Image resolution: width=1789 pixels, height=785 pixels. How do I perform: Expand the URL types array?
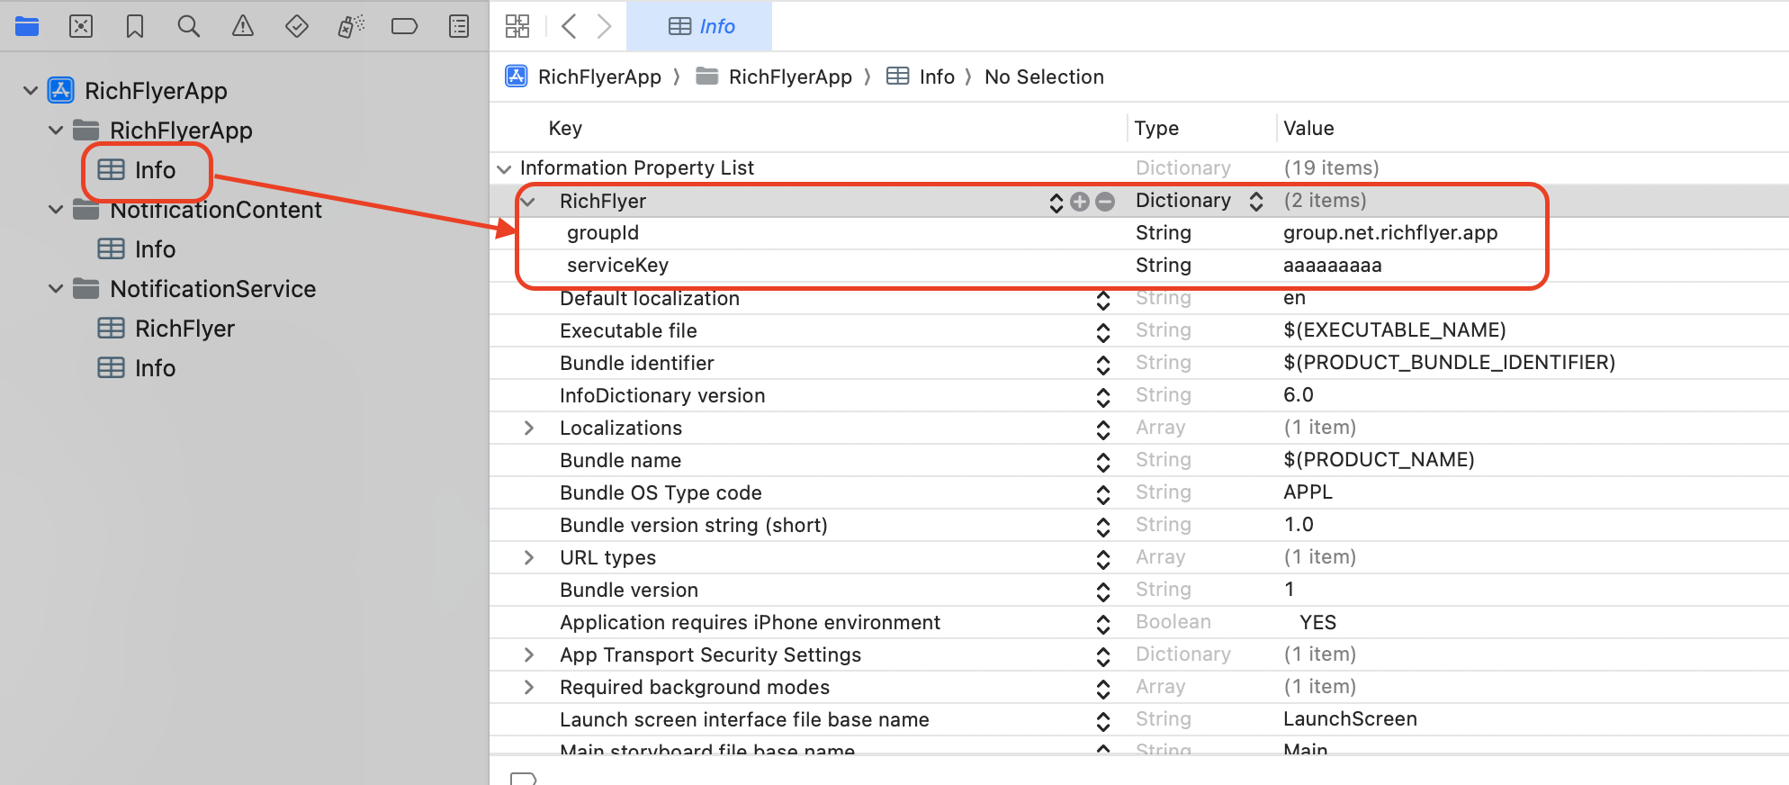click(529, 558)
